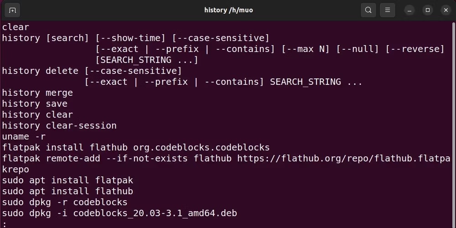Click 'flatpak install flathub org.codeblocks.codeblocks' line
The height and width of the screenshot is (228, 456).
click(x=136, y=148)
